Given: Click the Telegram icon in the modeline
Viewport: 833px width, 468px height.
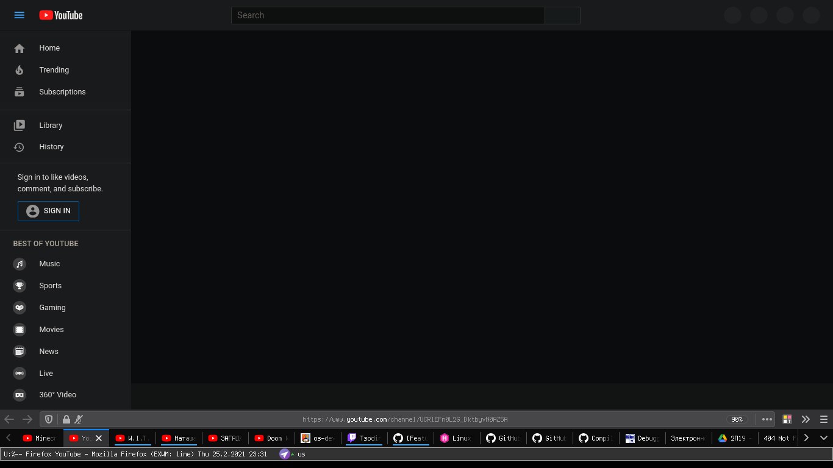Looking at the screenshot, I should pyautogui.click(x=284, y=454).
